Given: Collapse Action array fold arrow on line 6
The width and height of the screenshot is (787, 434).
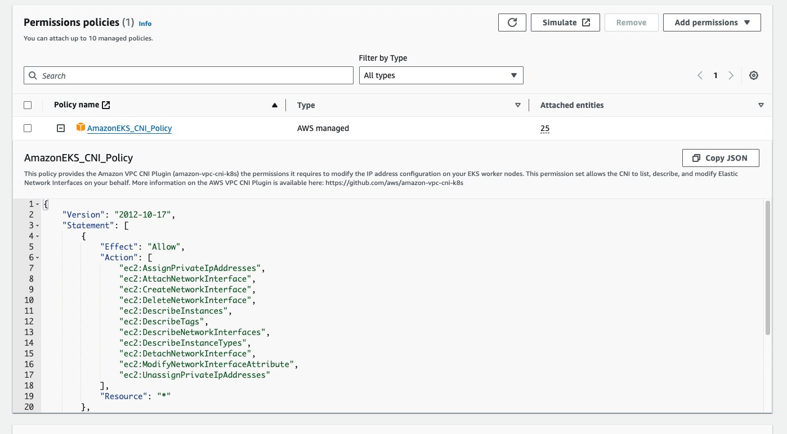Looking at the screenshot, I should point(37,257).
